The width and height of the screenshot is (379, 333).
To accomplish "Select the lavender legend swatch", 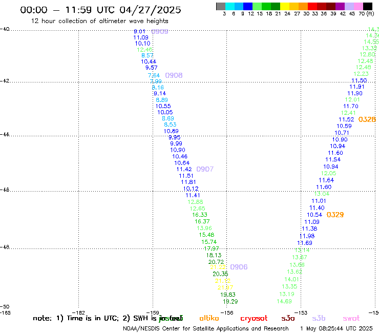I will coord(349,6).
